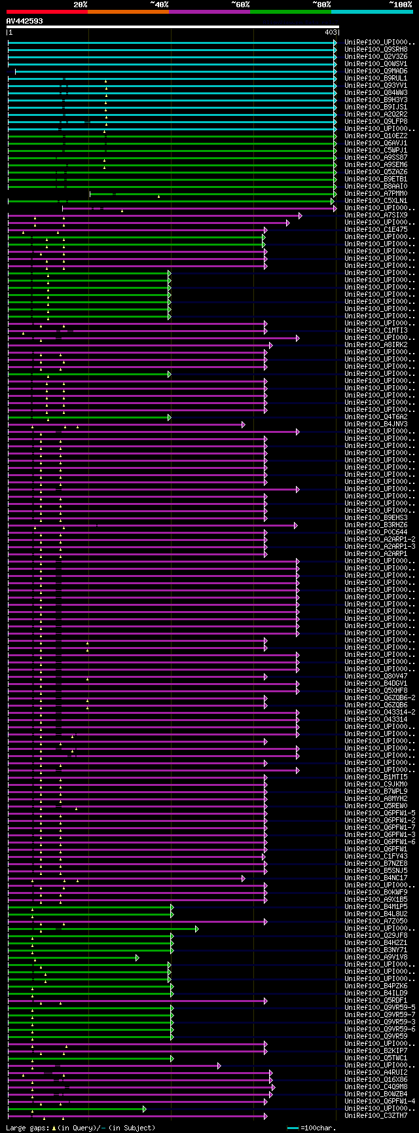419x1133 pixels.
Task: Select hit UniRef100_B4NC17
Action: [376, 878]
